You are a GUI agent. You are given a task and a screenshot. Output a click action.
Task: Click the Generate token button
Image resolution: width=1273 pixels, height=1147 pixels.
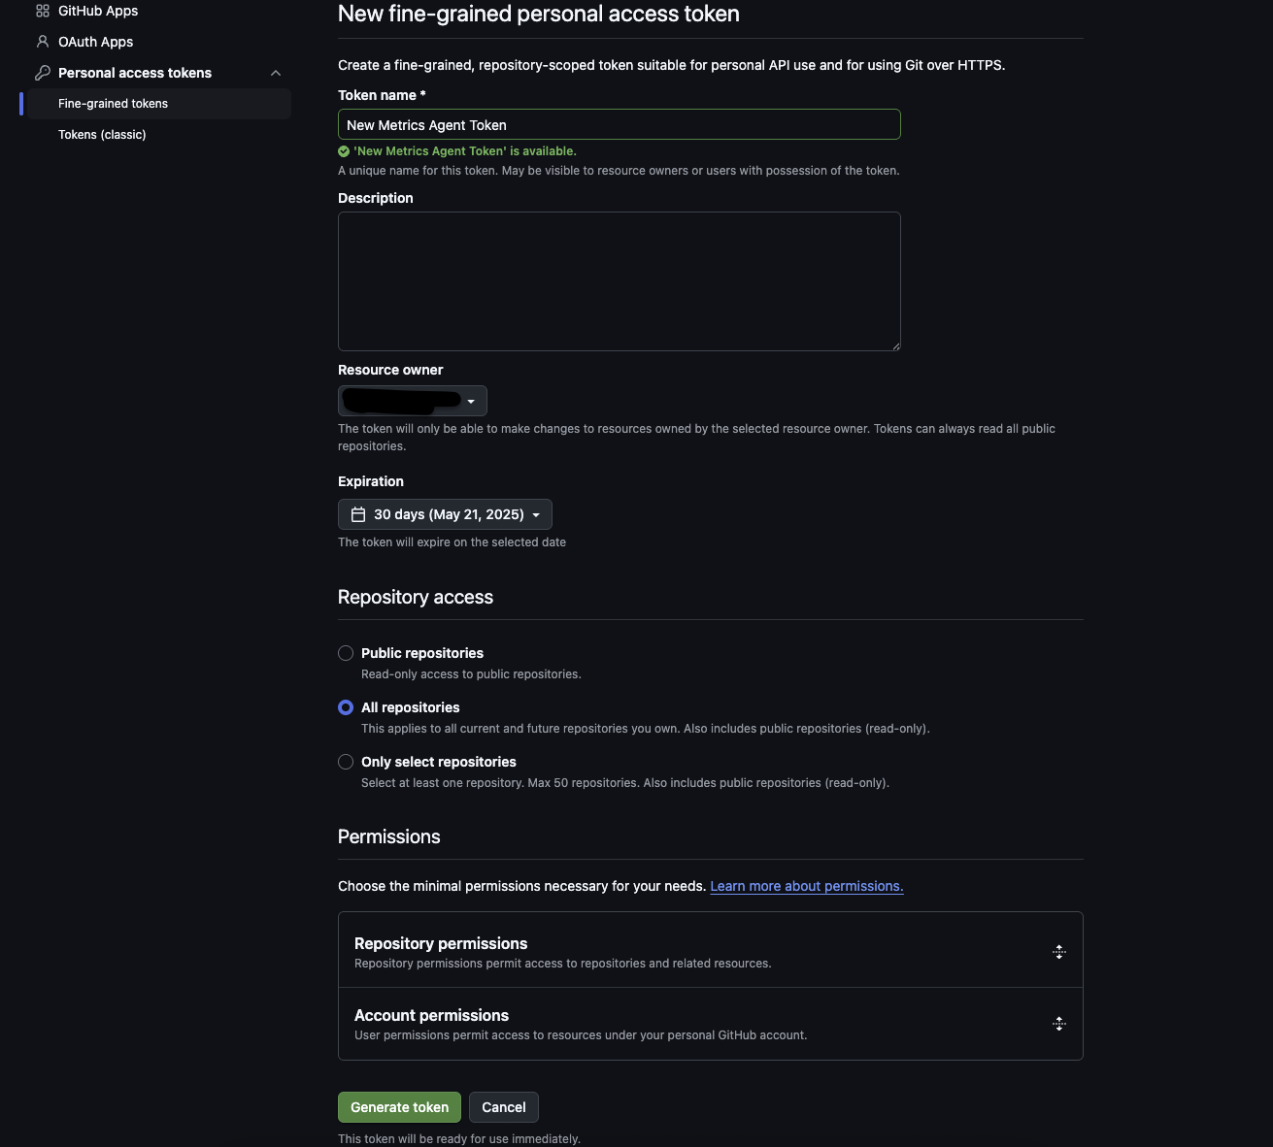pos(399,1107)
